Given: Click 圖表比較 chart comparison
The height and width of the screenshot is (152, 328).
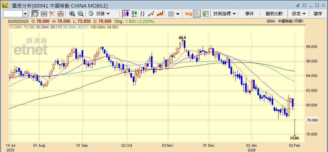Looking at the screenshot, I should pos(274,14).
